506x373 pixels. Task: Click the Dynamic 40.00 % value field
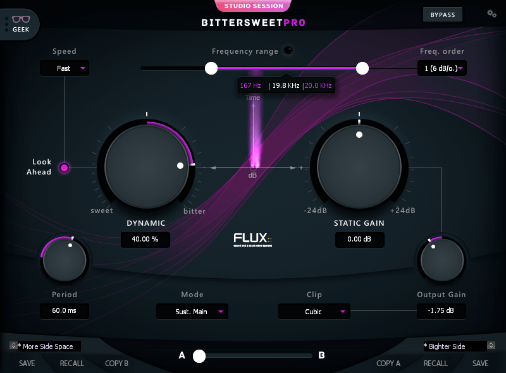click(145, 240)
